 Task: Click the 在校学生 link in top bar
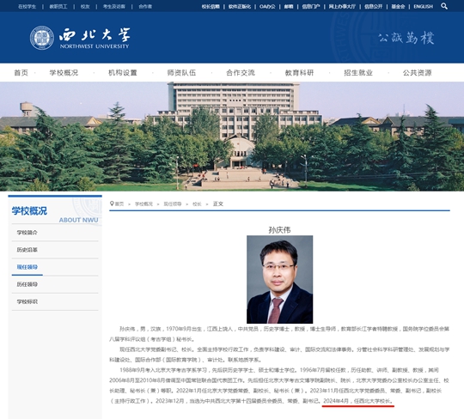[x=27, y=6]
